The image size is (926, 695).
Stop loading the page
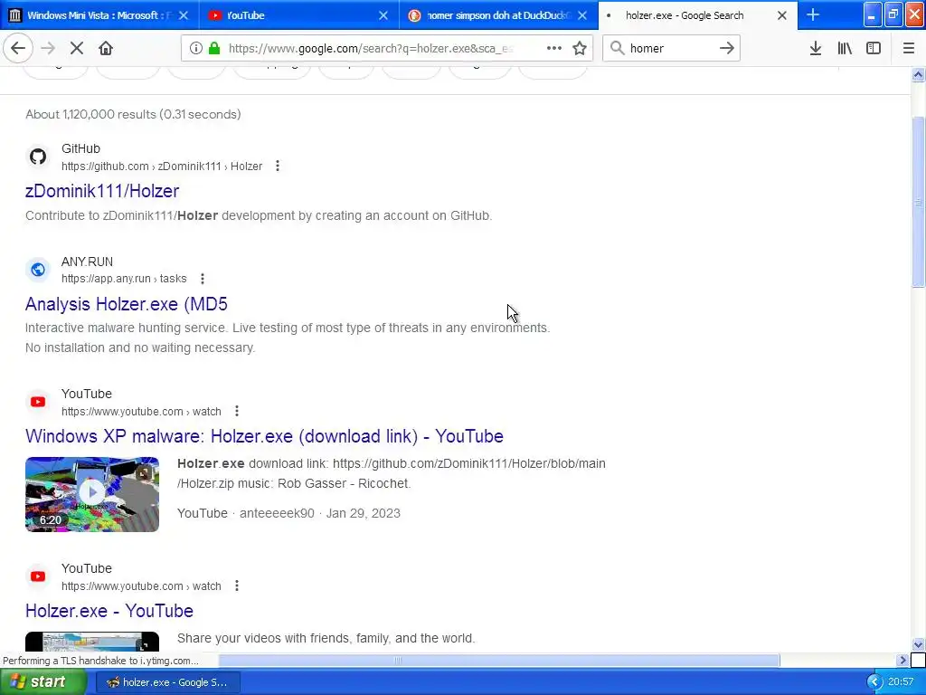click(77, 48)
